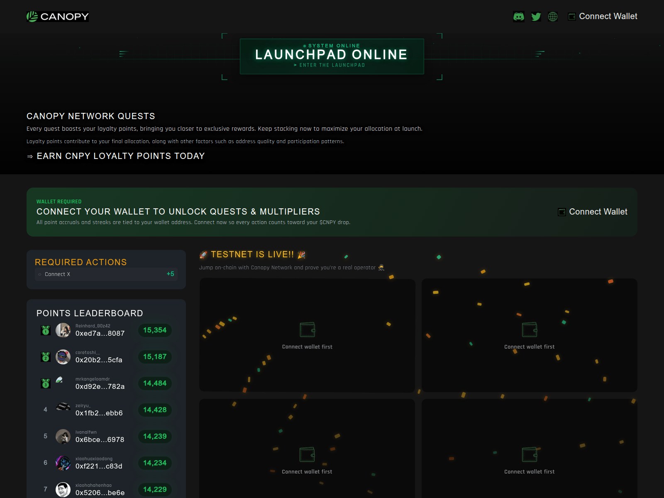Viewport: 664px width, 498px height.
Task: Select address 0x20b2...5cfa
Action: click(x=99, y=360)
